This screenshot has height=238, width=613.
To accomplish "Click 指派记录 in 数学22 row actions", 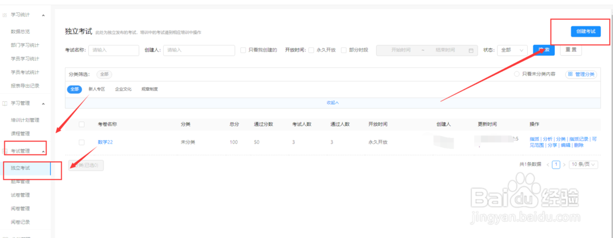I will pos(579,139).
